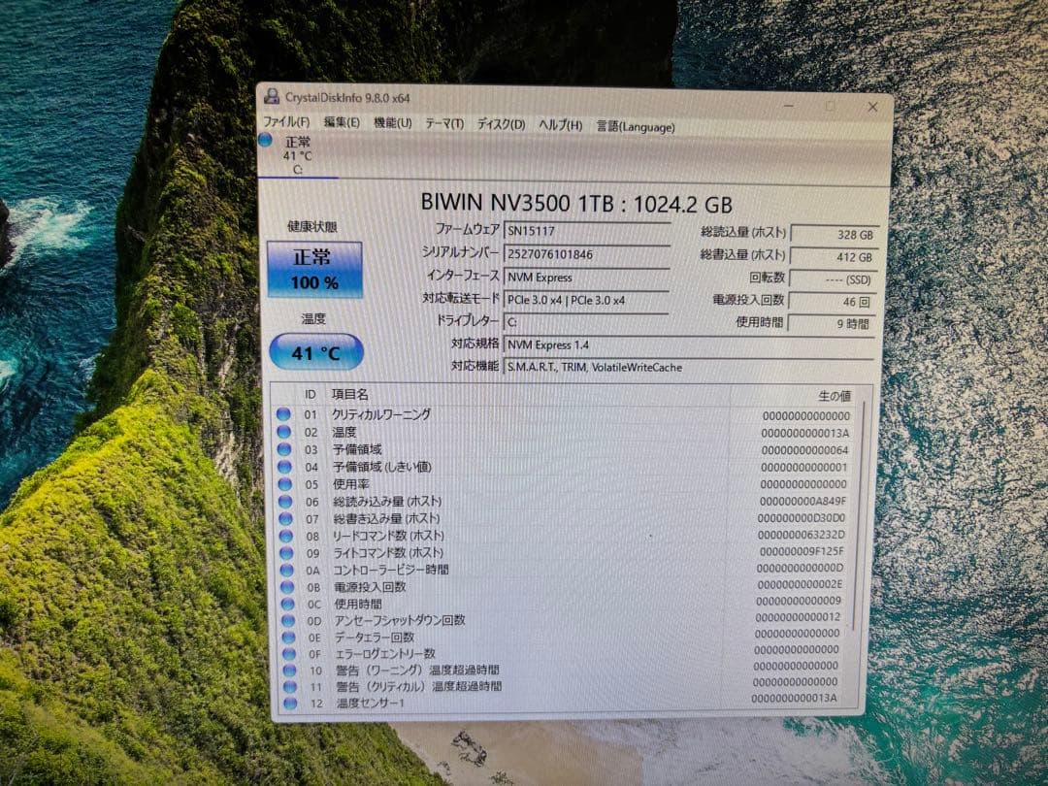The height and width of the screenshot is (786, 1048).
Task: Click the raw value 000000000A849F
Action: coord(802,502)
